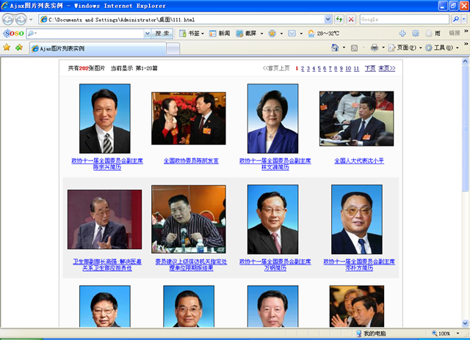Image resolution: width=470 pixels, height=340 pixels.
Task: Go forward using the Forward arrow button
Action: [21, 20]
